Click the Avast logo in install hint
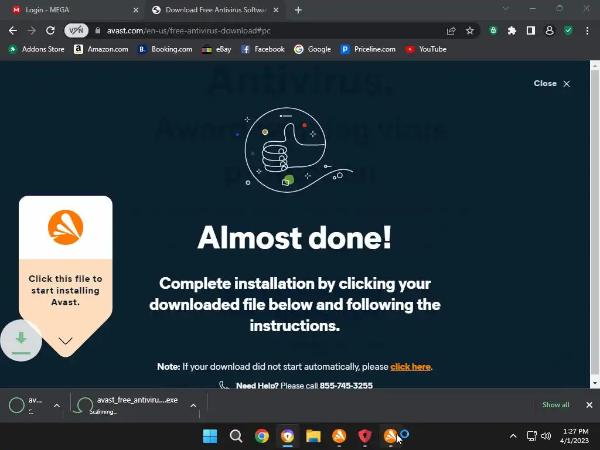Image resolution: width=600 pixels, height=450 pixels. 66,227
